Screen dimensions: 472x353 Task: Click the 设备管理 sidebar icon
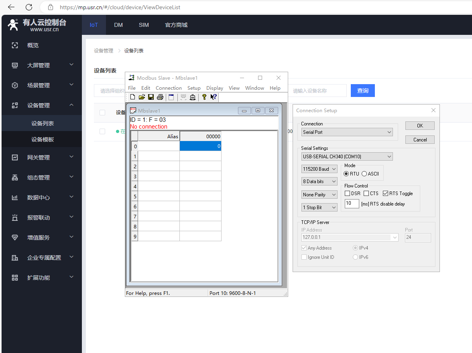pos(15,105)
